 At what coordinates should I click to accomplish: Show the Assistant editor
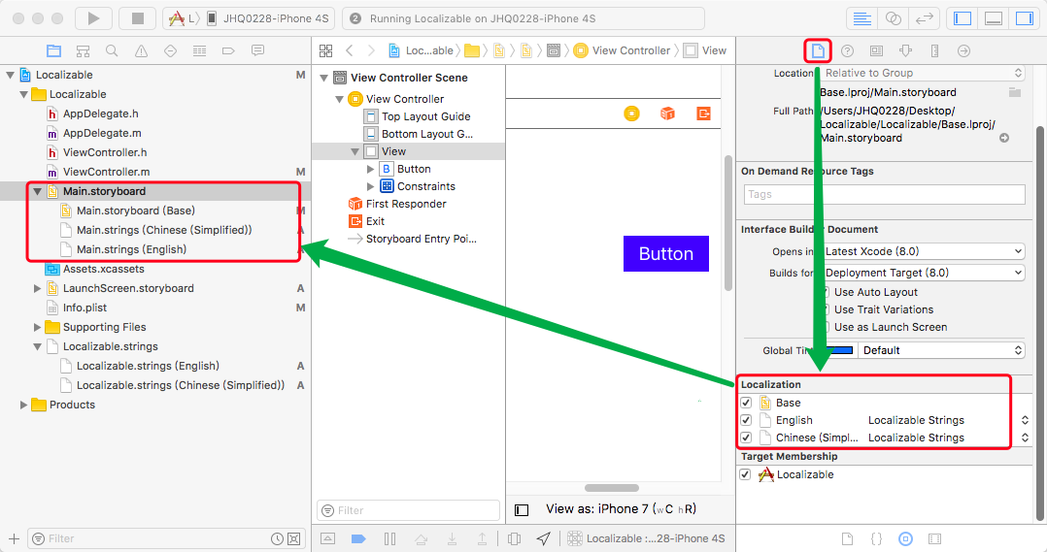[x=893, y=18]
